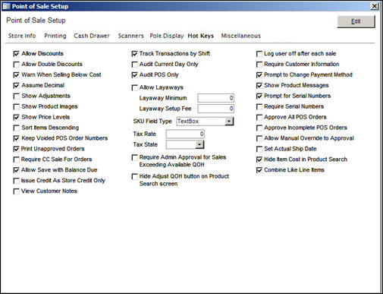Screen dimensions: 383x294
Task: Enable Require Serial Numbers
Action: click(x=259, y=107)
